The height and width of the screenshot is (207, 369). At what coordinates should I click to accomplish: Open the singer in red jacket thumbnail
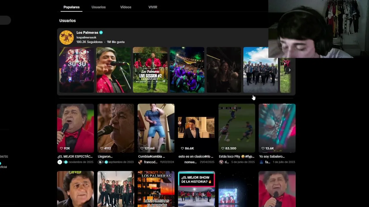[113, 70]
